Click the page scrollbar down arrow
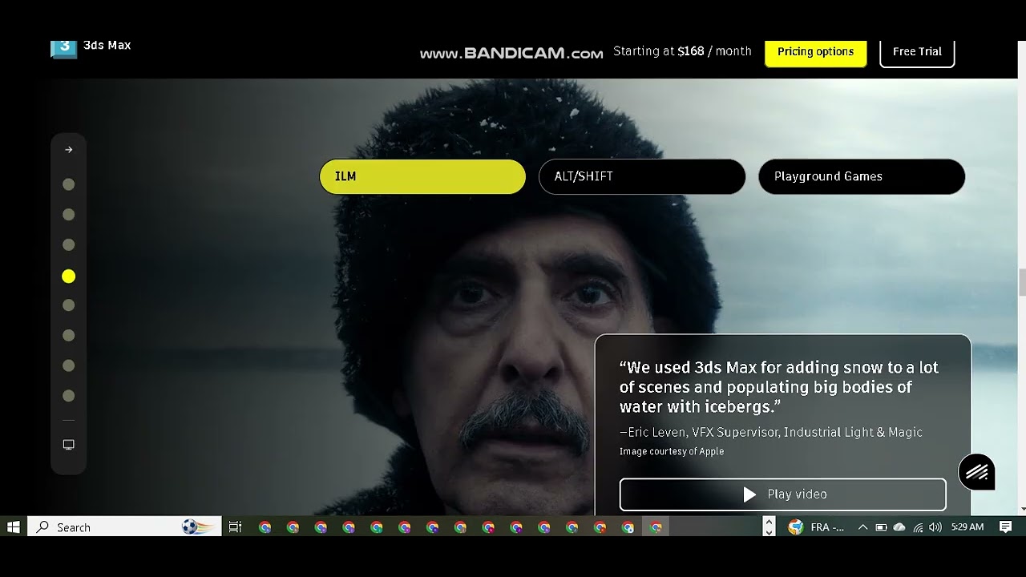The image size is (1026, 577). [1022, 510]
